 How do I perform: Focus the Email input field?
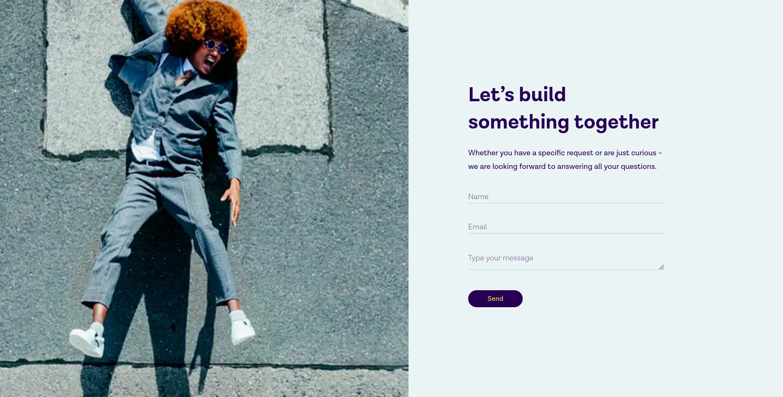[x=566, y=227]
